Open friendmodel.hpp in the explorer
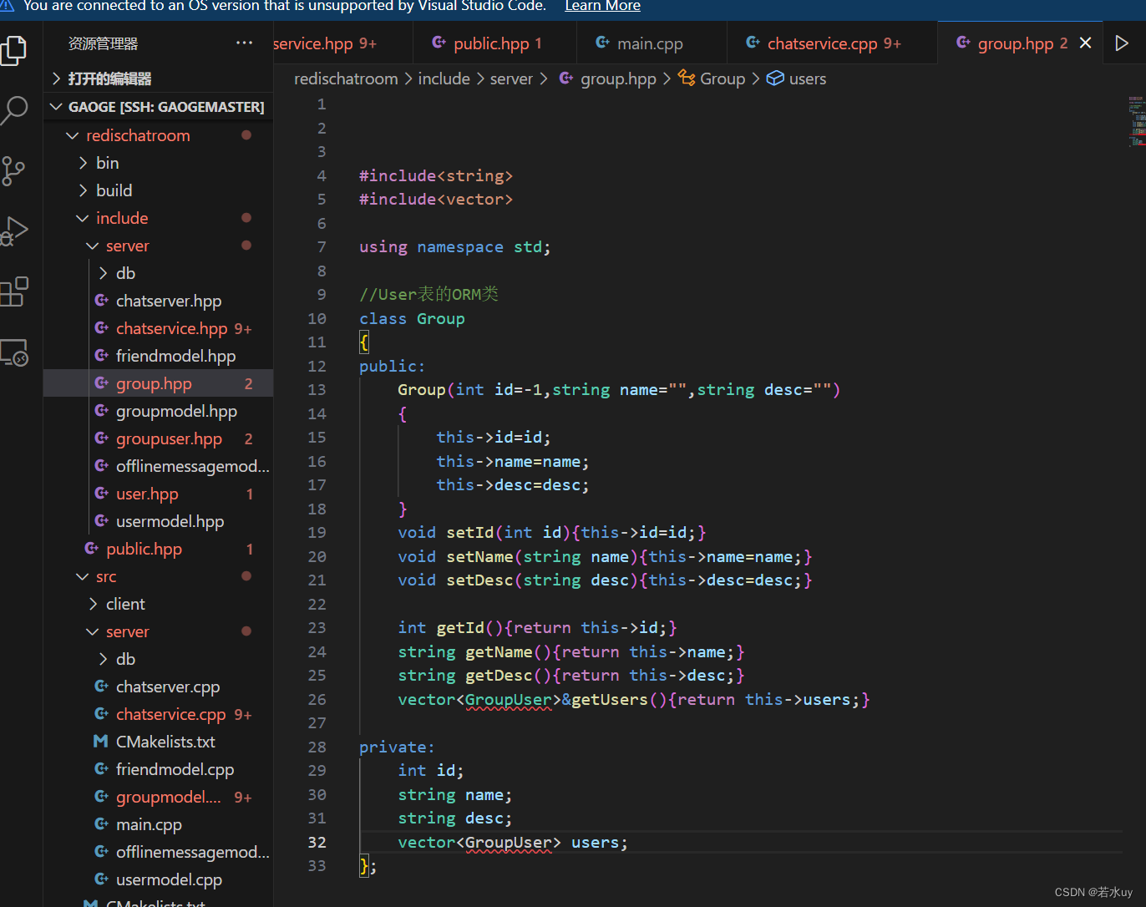 pyautogui.click(x=158, y=356)
